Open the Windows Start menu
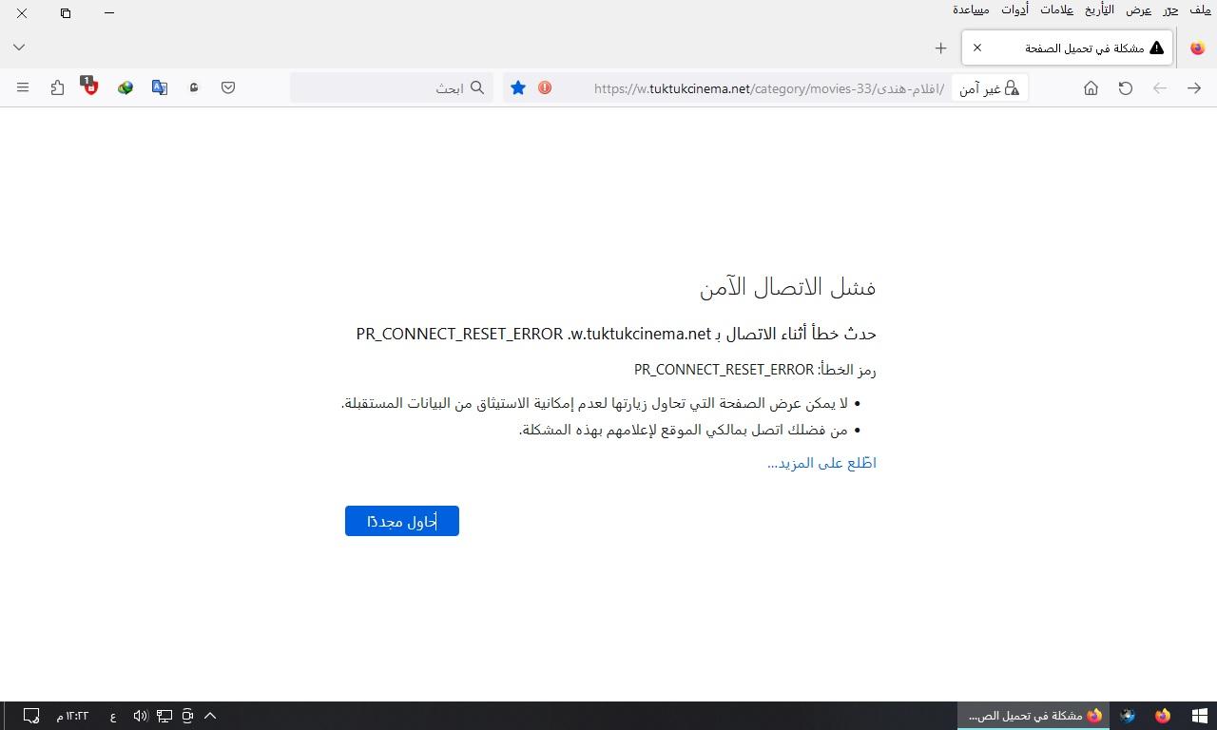This screenshot has height=730, width=1217. coord(1199,716)
